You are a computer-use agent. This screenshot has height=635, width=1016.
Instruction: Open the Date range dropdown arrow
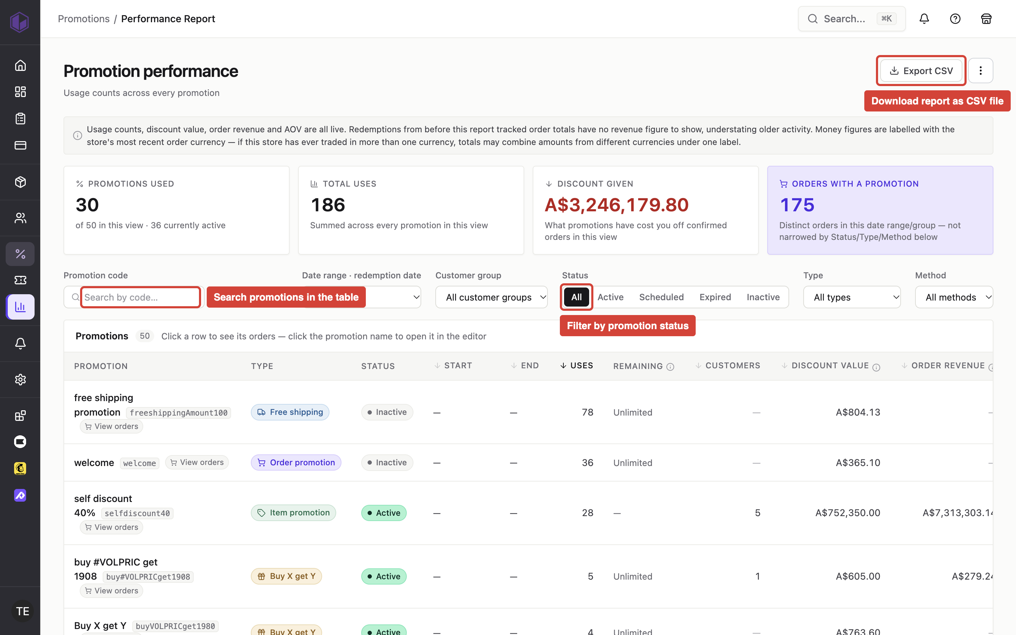(416, 297)
